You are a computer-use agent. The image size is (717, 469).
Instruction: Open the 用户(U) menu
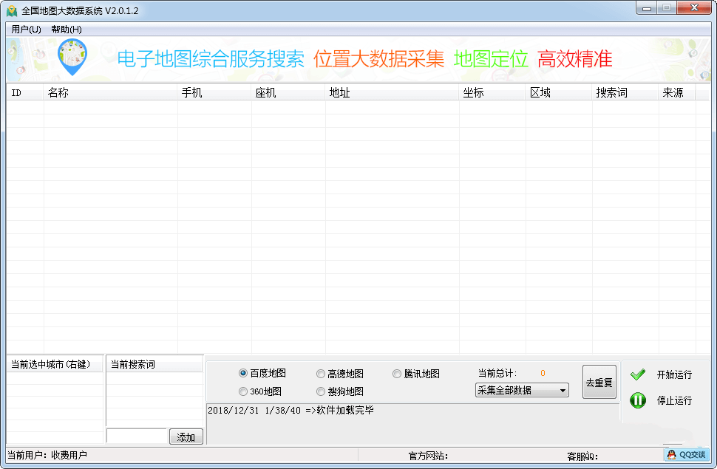coord(26,30)
